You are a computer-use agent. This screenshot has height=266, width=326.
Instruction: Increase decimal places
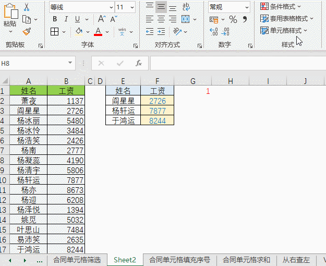(214, 32)
